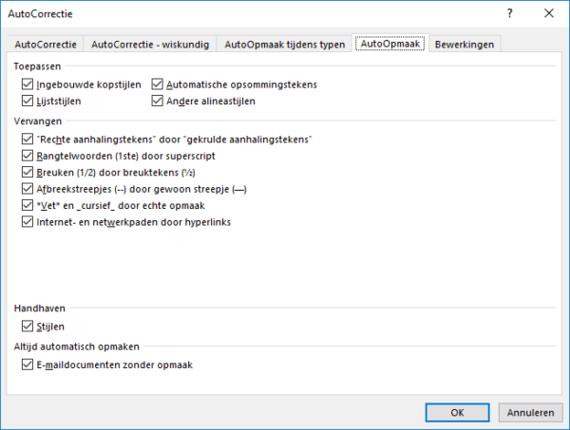Confirm with the OK button
Image resolution: width=570 pixels, height=430 pixels.
pyautogui.click(x=457, y=413)
